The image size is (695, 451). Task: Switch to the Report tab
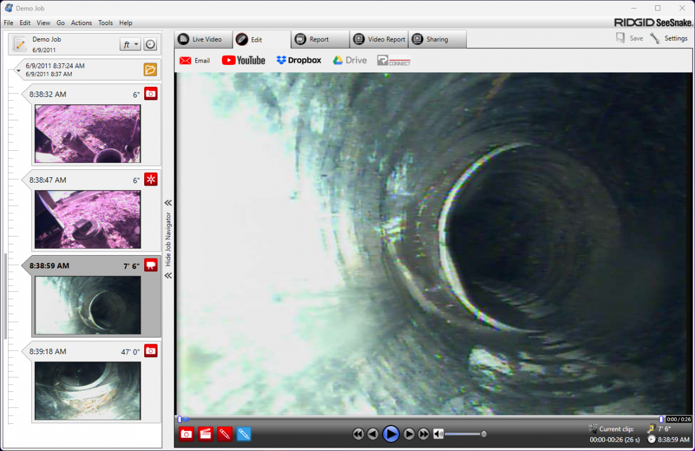tap(320, 39)
